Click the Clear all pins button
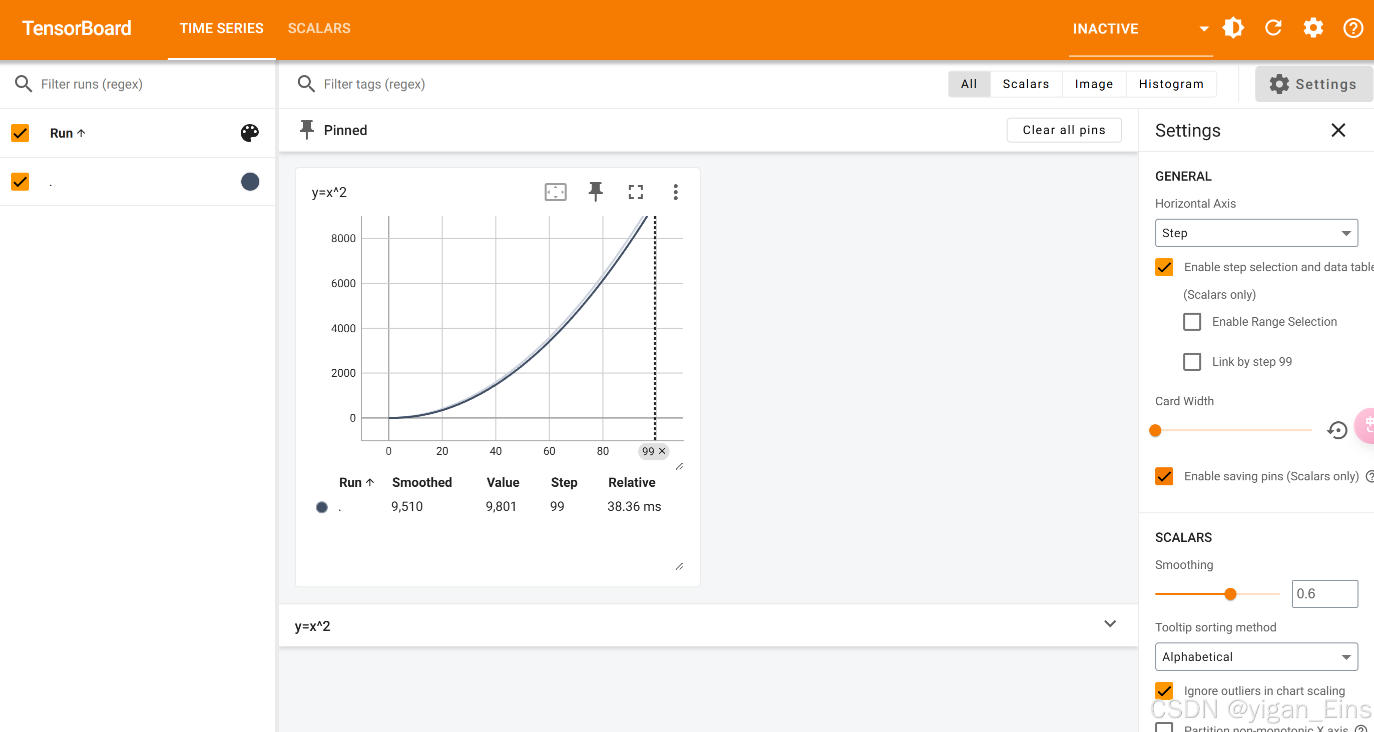 (x=1064, y=130)
